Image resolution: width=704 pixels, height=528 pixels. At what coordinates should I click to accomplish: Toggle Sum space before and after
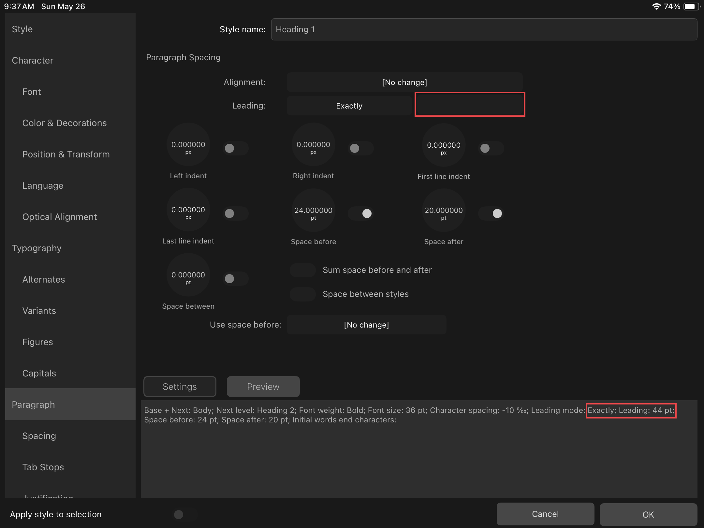point(303,270)
